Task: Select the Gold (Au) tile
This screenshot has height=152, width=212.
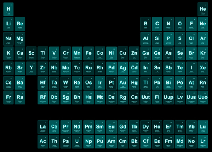Action: point(123,83)
